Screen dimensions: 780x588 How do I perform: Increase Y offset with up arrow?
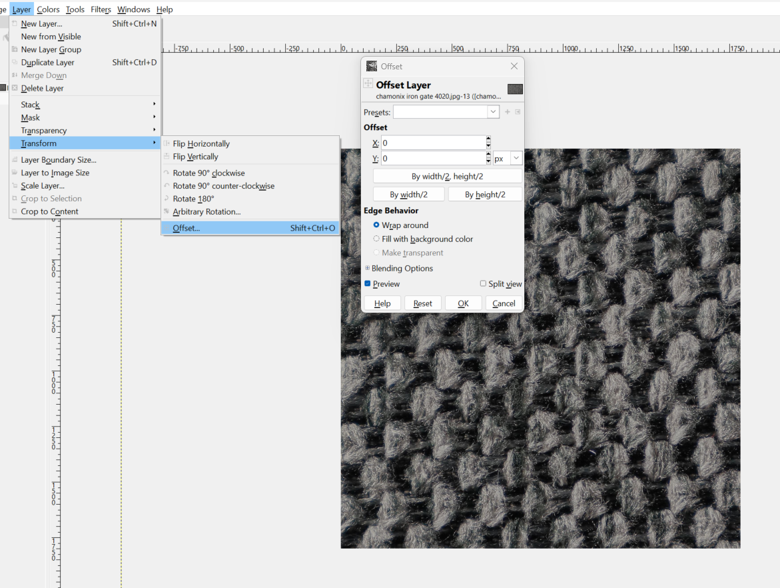pos(488,155)
